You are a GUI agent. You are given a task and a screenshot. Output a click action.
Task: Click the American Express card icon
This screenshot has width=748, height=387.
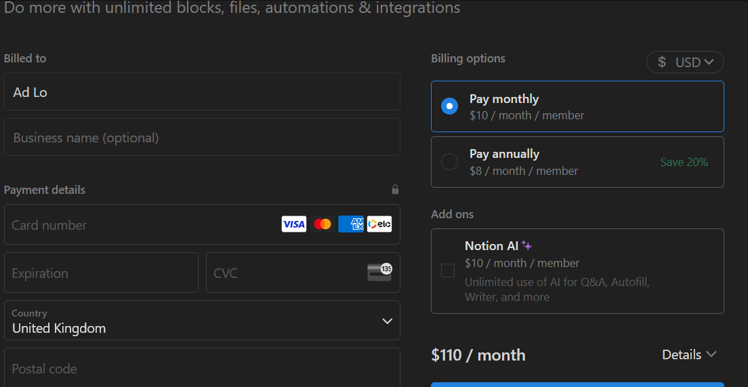[x=351, y=224]
